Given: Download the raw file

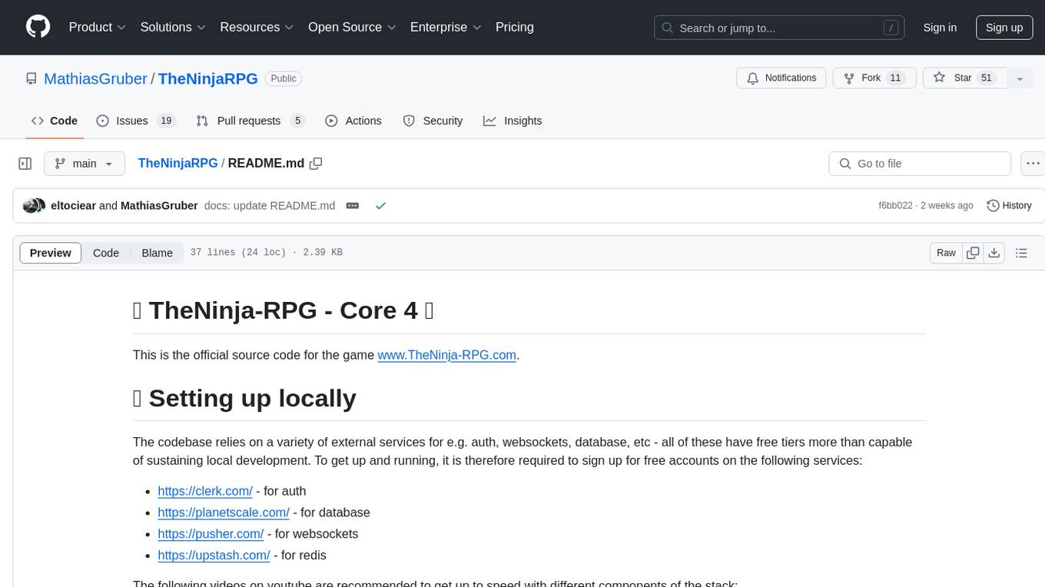Looking at the screenshot, I should [x=994, y=253].
